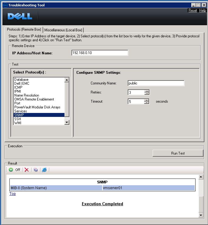Click the copy results icon

[x=36, y=170]
